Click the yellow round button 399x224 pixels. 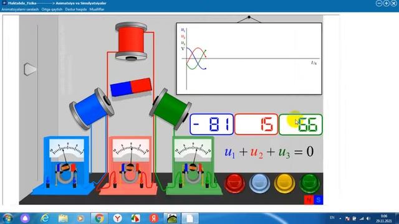[284, 184]
